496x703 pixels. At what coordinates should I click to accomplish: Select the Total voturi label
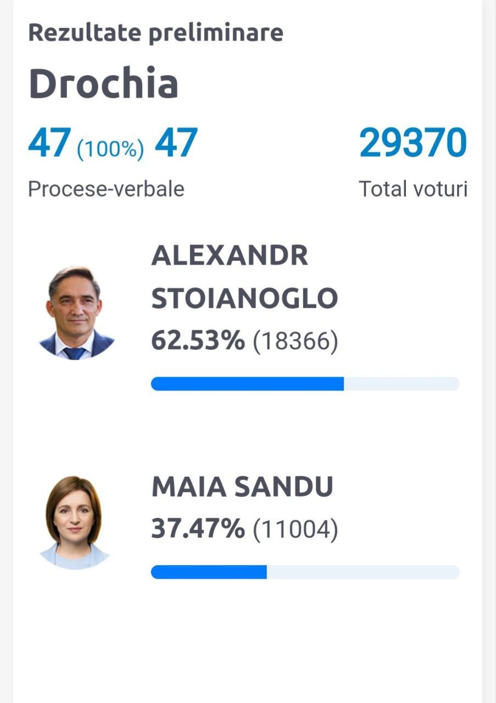click(x=413, y=189)
